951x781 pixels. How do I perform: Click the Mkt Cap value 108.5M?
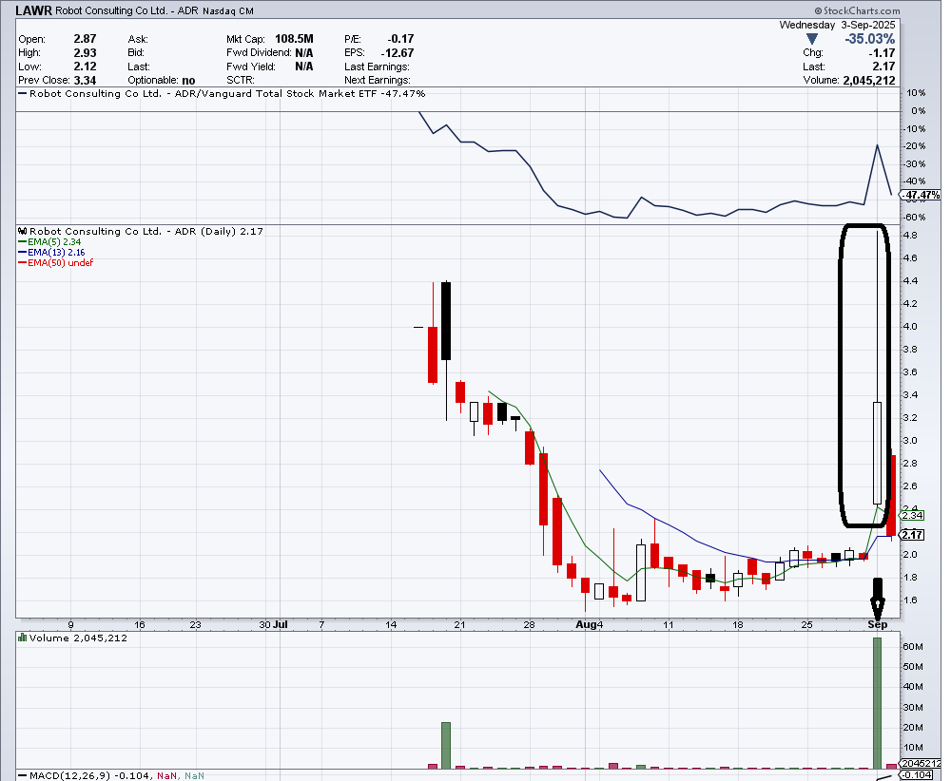[x=294, y=39]
